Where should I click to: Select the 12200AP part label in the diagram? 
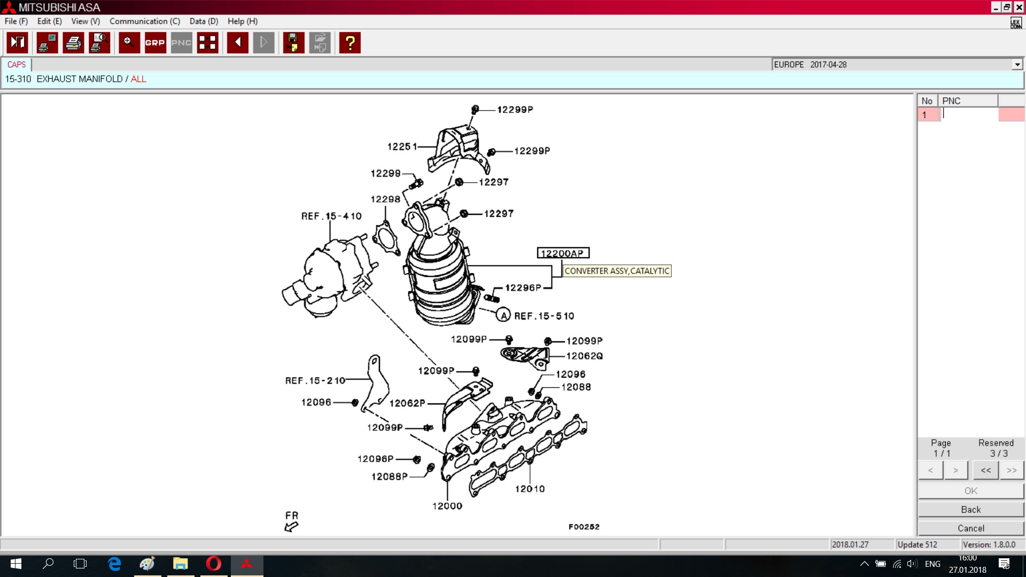(x=563, y=253)
